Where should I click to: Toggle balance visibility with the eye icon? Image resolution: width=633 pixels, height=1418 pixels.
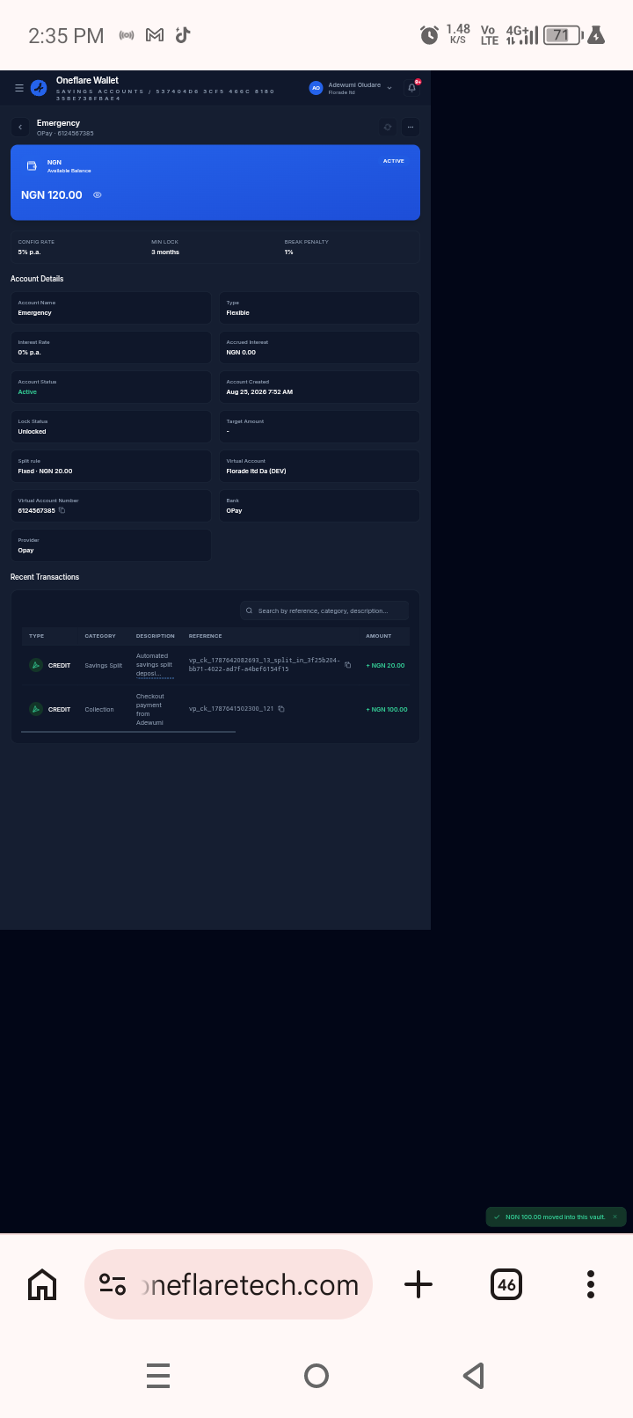pos(98,195)
